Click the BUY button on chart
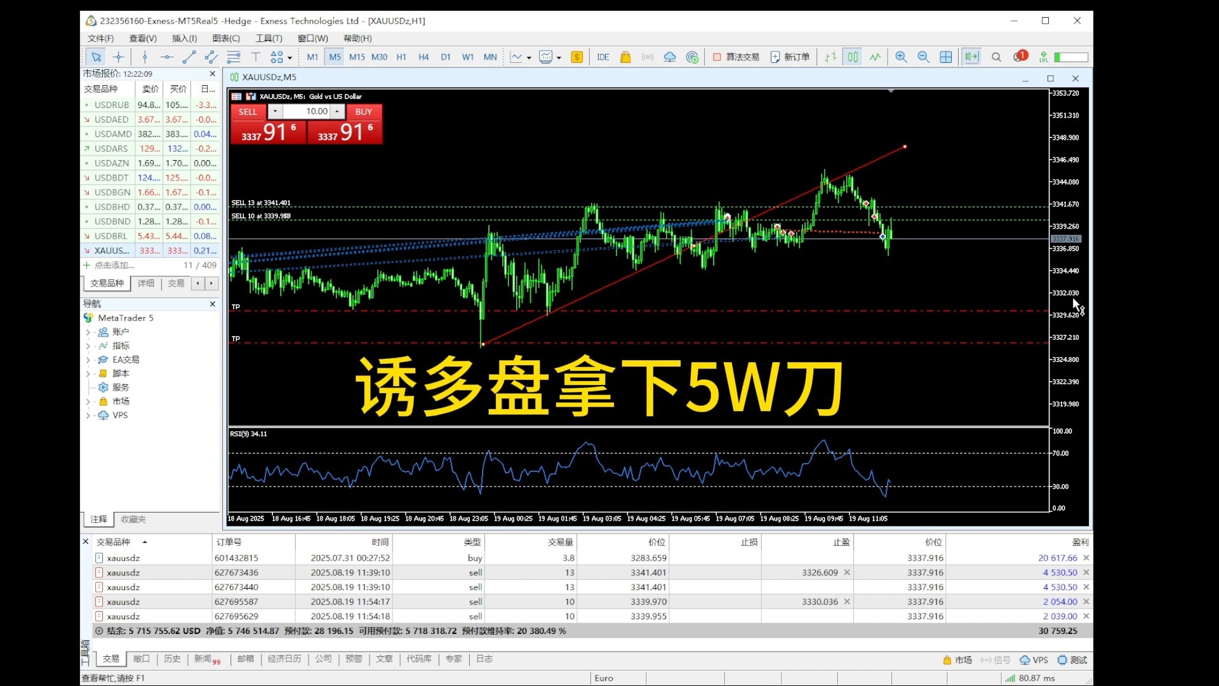Viewport: 1219px width, 686px height. tap(363, 112)
